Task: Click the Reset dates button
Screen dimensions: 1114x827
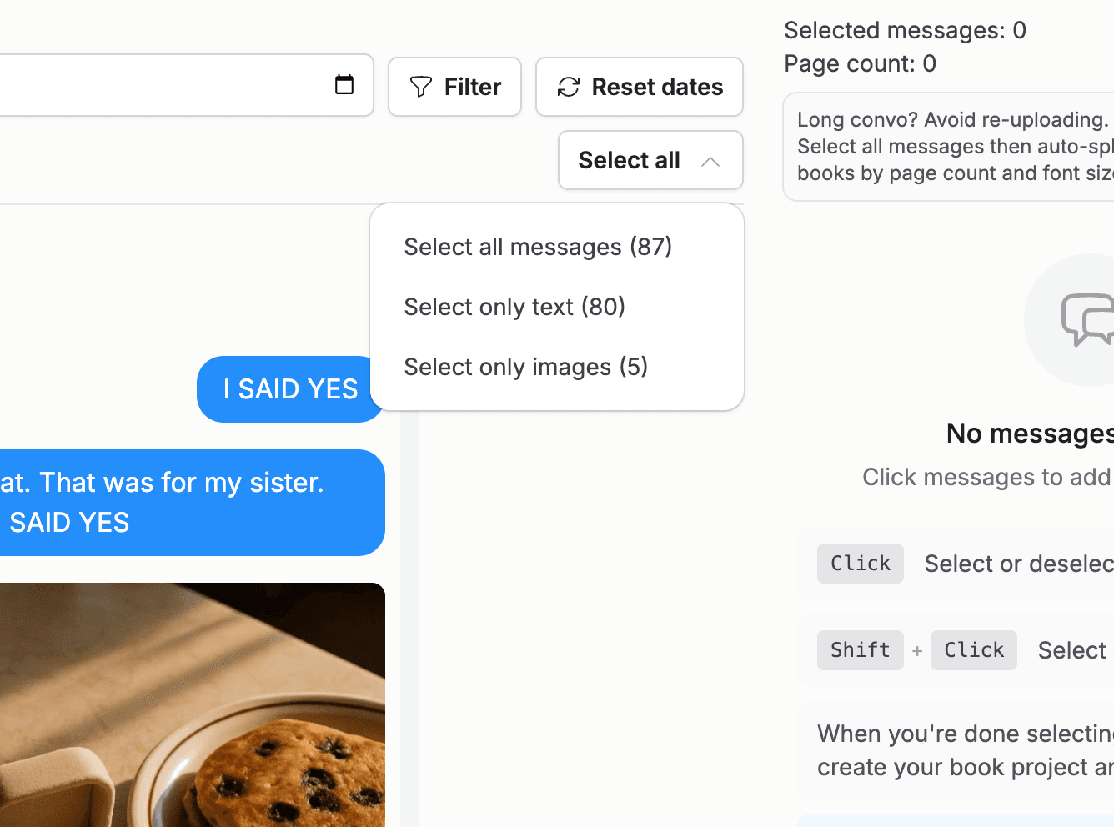Action: (x=640, y=87)
